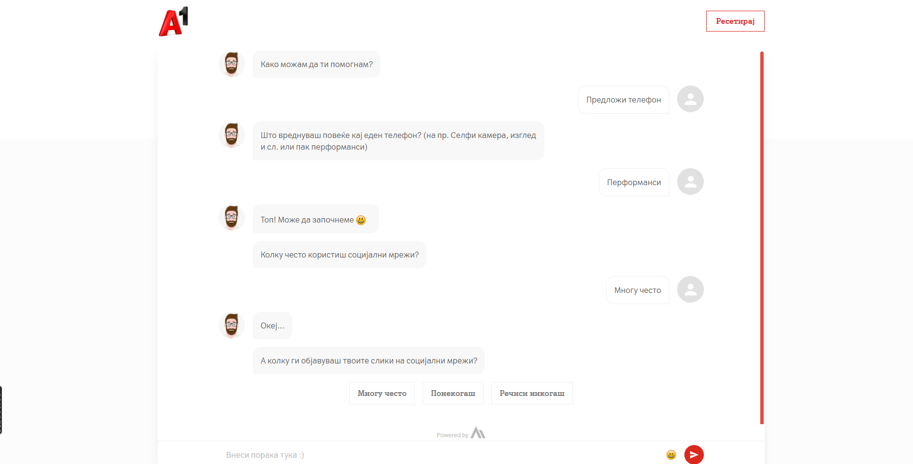Click the 'Перформанси' reply bubble
The width and height of the screenshot is (913, 464).
pos(634,182)
